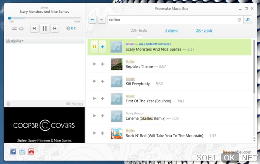Go back with the blue arrow
The height and width of the screenshot is (164, 260).
click(x=93, y=20)
